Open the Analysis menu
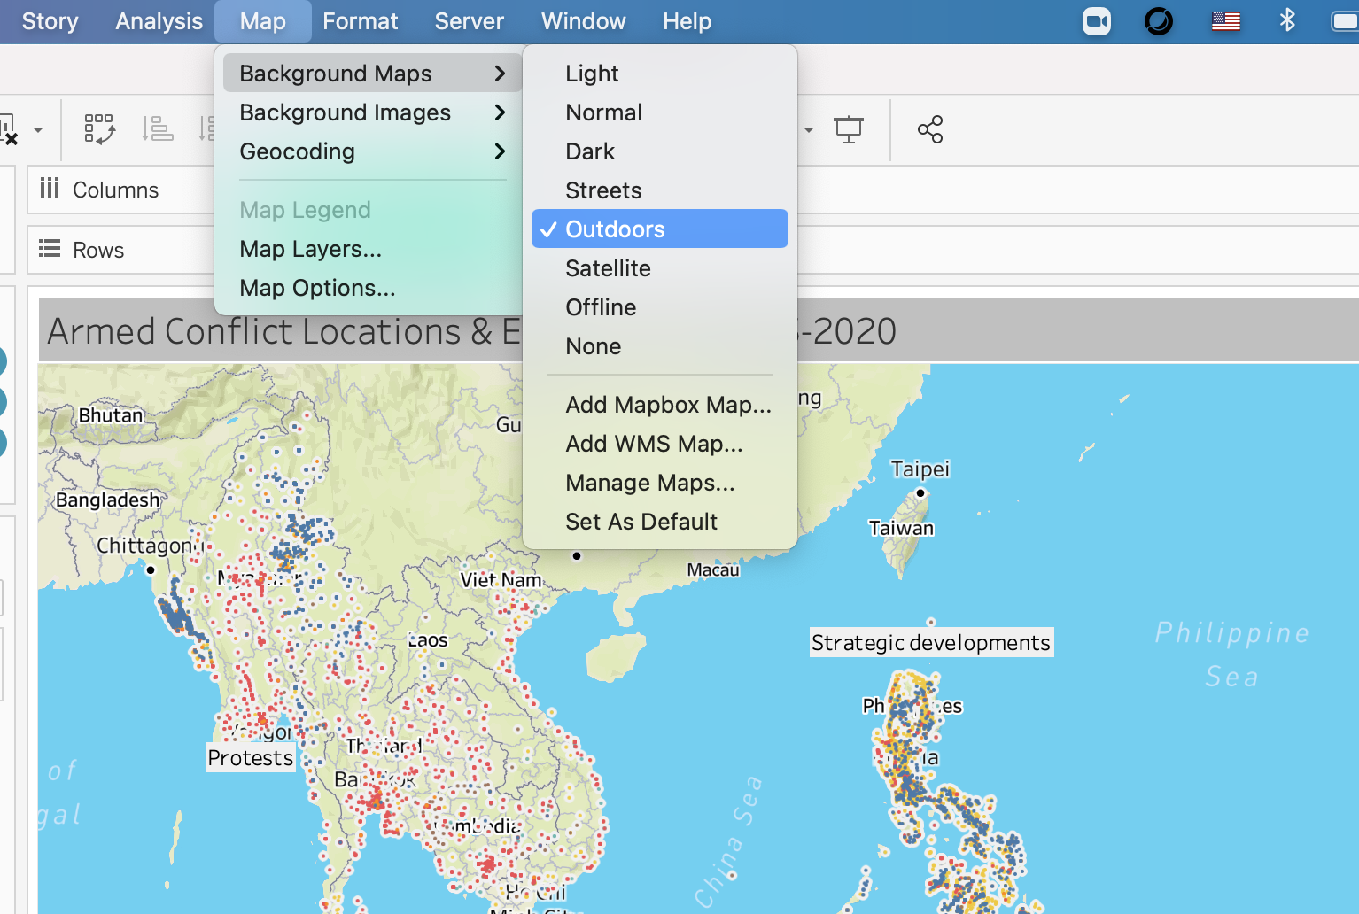1359x914 pixels. pyautogui.click(x=159, y=21)
